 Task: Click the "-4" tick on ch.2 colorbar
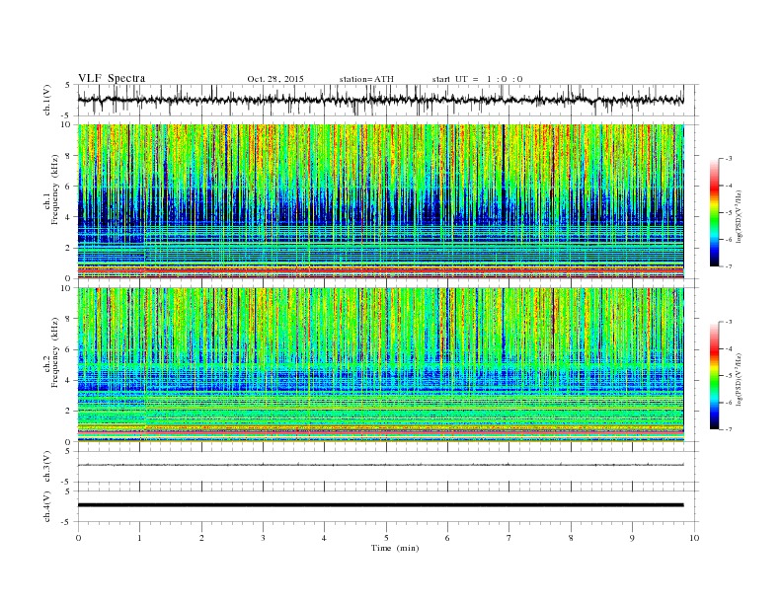click(x=729, y=348)
